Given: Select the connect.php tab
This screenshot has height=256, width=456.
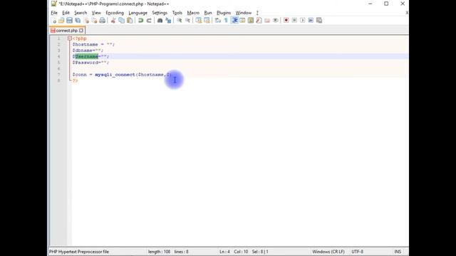Looking at the screenshot, I should [x=67, y=31].
